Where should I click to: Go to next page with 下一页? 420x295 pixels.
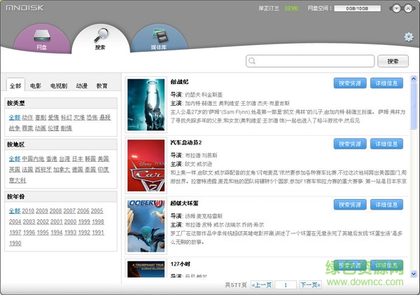tap(309, 285)
